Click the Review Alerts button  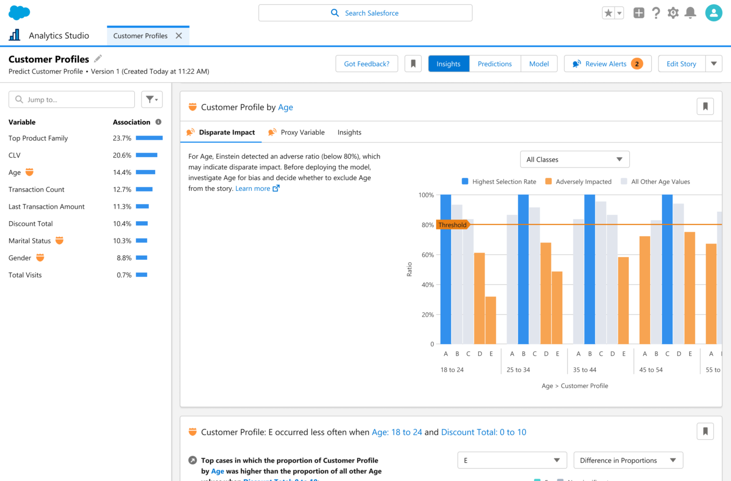pyautogui.click(x=607, y=64)
